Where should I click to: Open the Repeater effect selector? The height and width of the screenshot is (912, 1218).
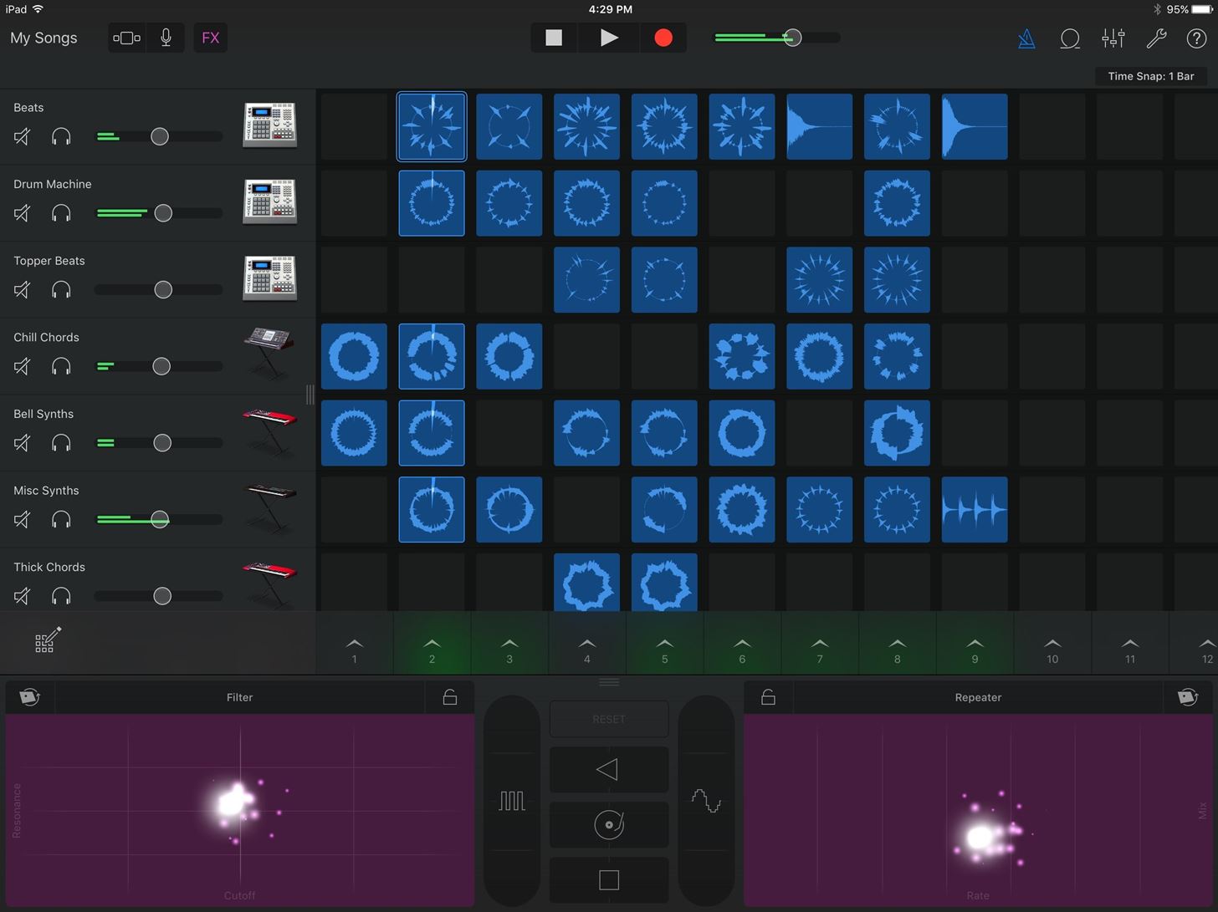978,697
